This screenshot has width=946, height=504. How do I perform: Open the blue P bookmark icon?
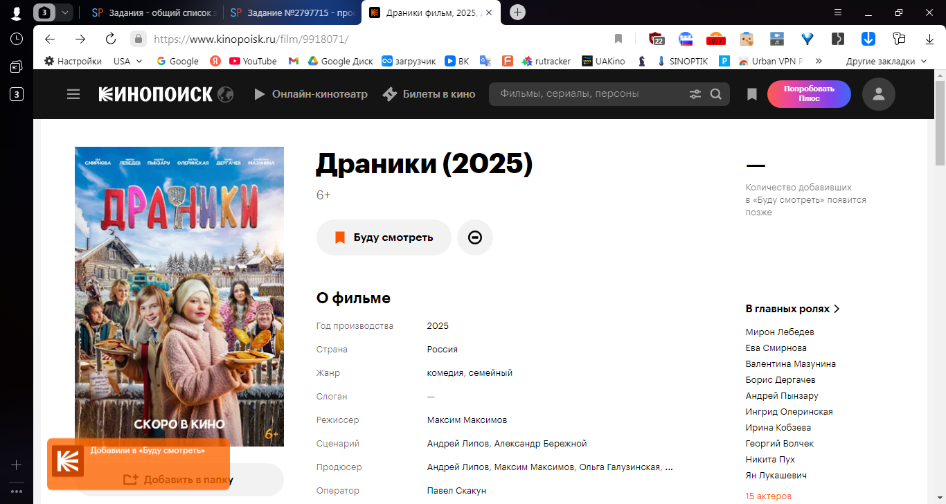(x=724, y=61)
